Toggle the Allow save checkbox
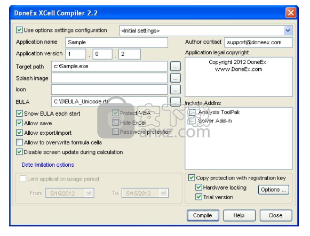 19,123
